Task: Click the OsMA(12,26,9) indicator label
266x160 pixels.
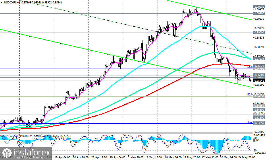Action: click(11, 136)
